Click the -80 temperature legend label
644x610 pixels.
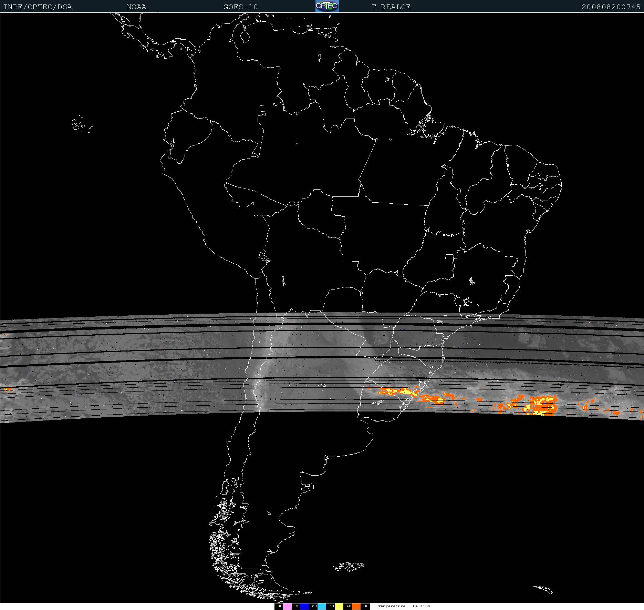click(x=279, y=606)
